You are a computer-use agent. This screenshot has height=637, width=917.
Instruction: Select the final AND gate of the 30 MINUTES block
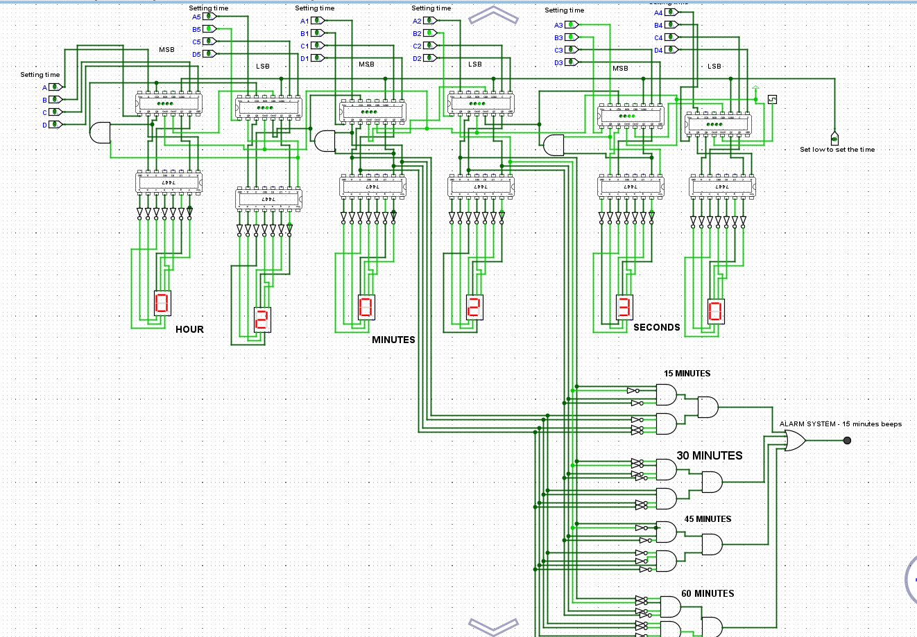712,482
